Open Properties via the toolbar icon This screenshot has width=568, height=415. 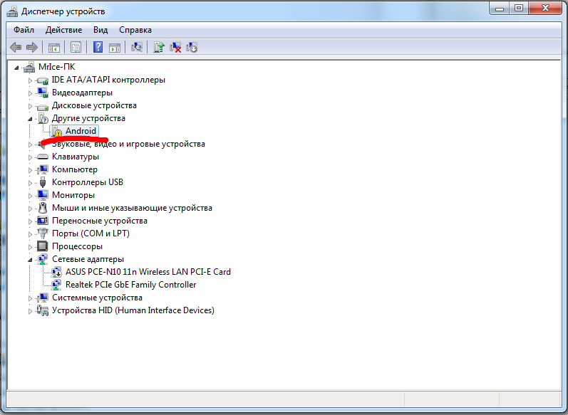click(x=76, y=47)
